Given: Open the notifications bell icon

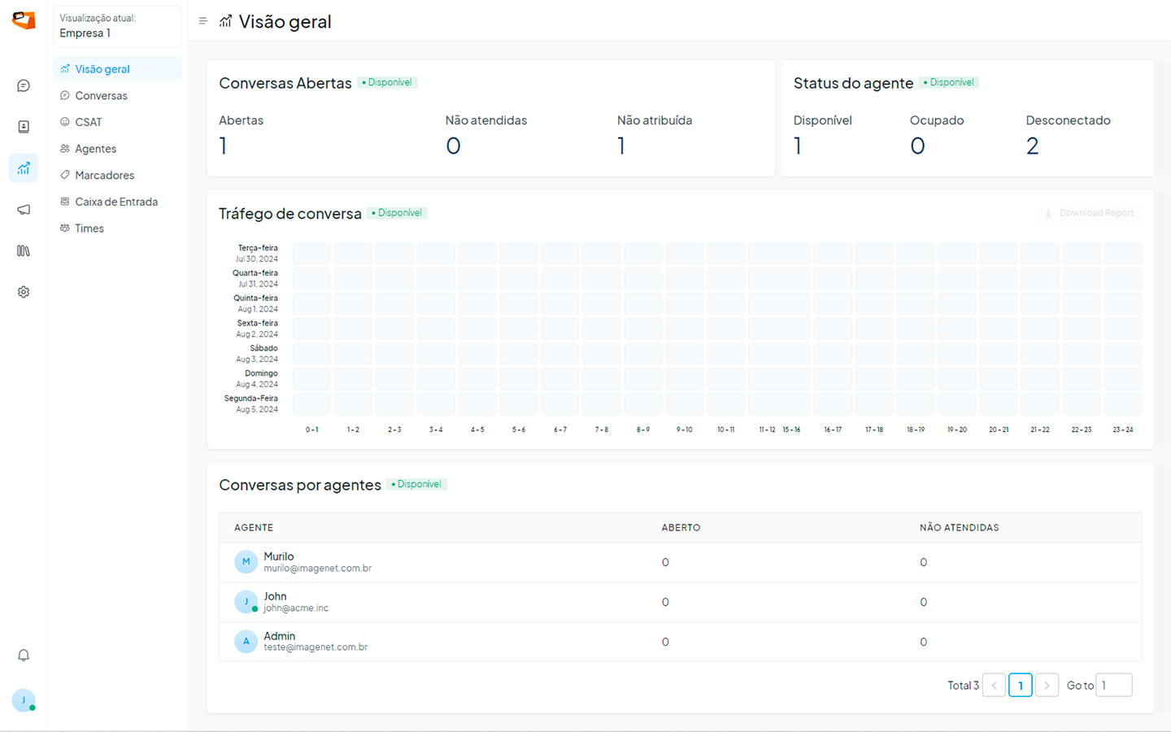Looking at the screenshot, I should 24,656.
